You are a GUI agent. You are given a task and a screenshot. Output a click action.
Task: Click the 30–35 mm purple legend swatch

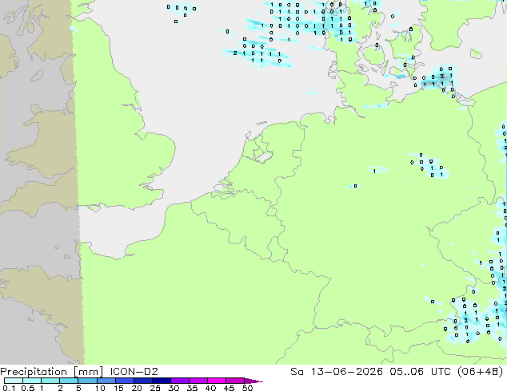(x=180, y=381)
